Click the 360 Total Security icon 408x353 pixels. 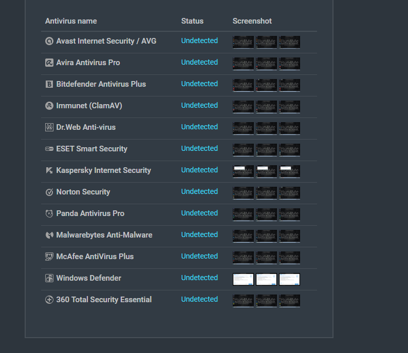click(49, 300)
